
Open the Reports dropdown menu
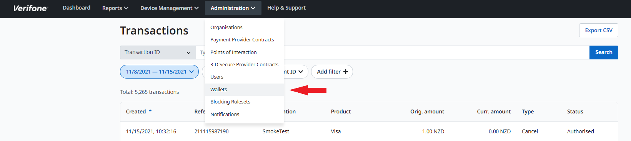pyautogui.click(x=115, y=8)
